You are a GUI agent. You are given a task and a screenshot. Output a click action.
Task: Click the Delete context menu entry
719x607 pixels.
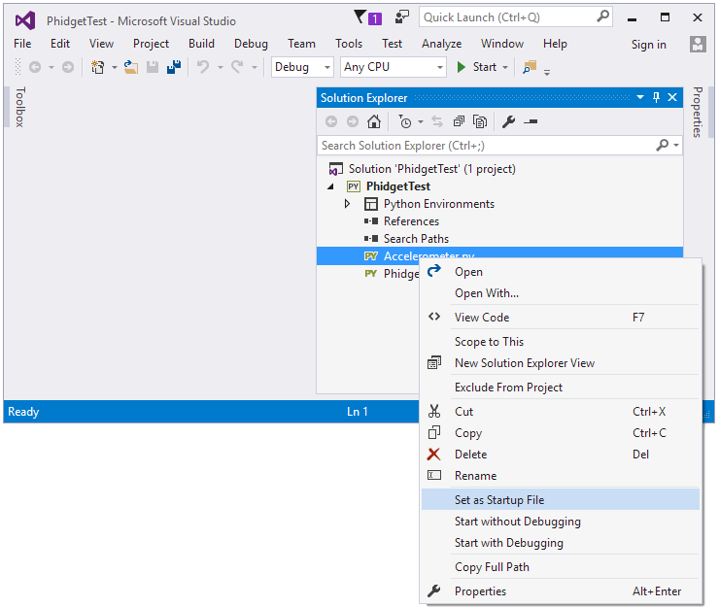(561, 455)
